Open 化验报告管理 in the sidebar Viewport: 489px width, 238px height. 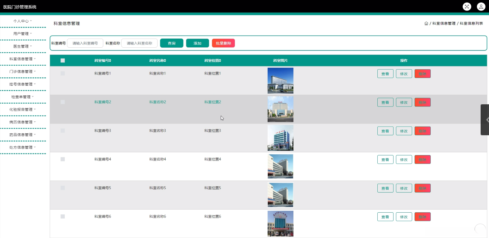pos(23,110)
